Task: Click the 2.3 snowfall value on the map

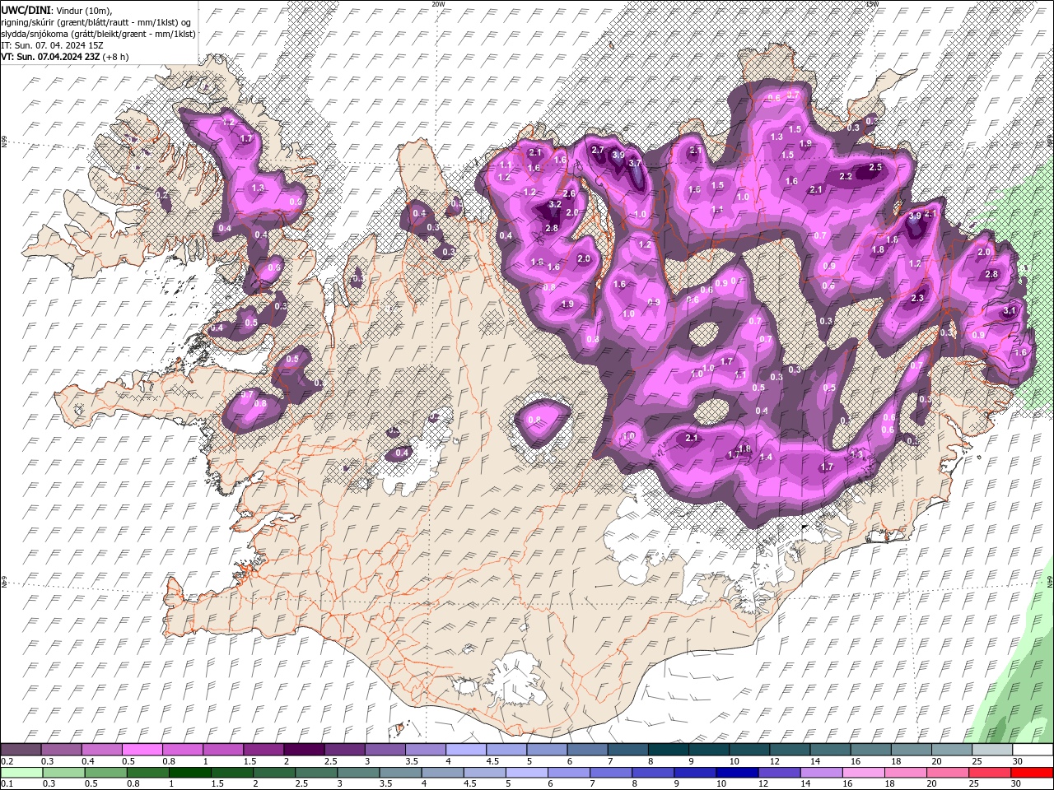Action: 917,298
